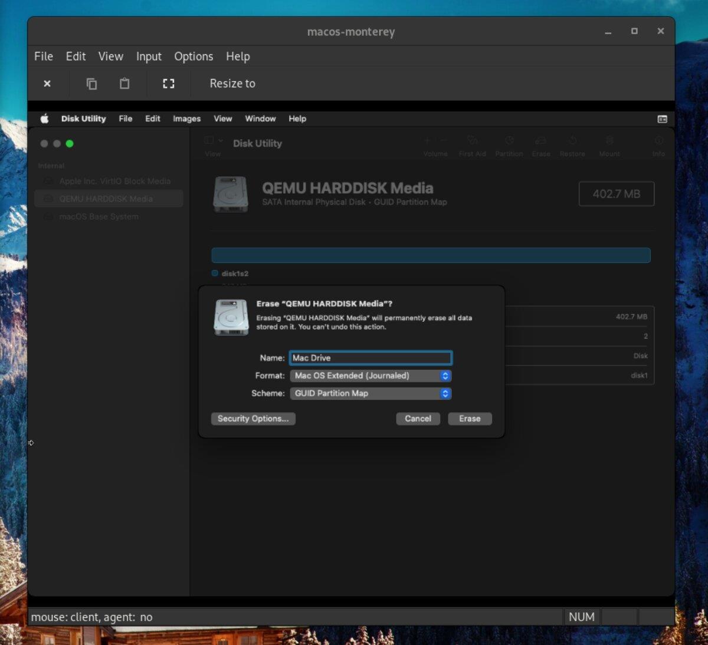Click the X disconnect icon in toolbar

coord(47,84)
